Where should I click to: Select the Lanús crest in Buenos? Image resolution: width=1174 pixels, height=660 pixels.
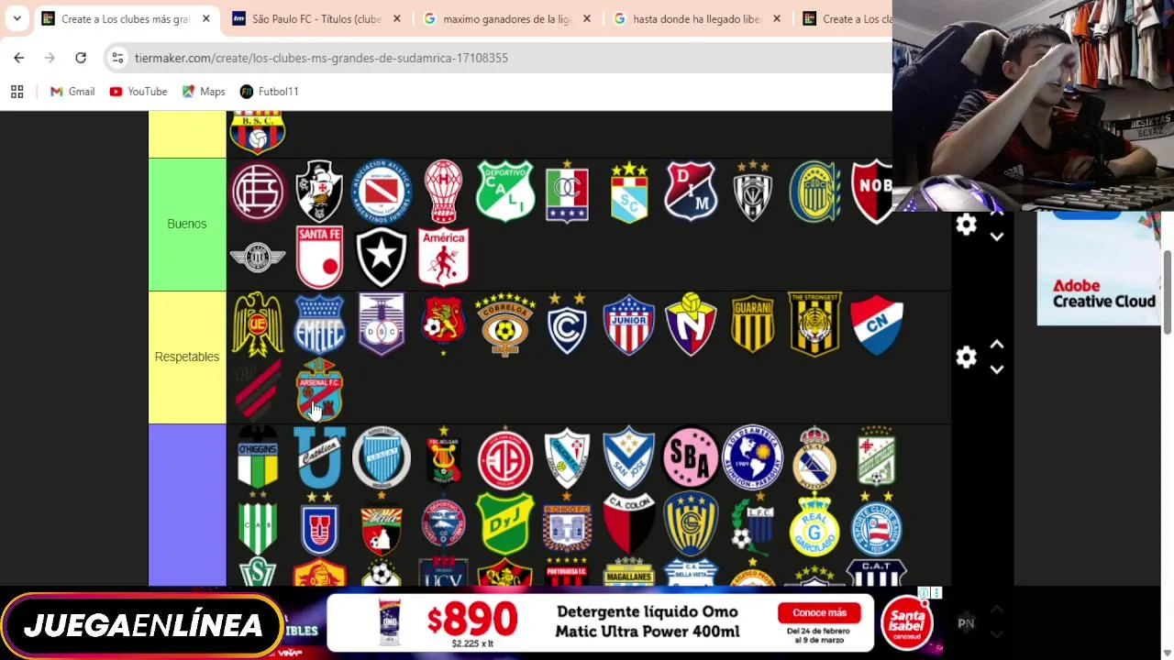tap(258, 192)
